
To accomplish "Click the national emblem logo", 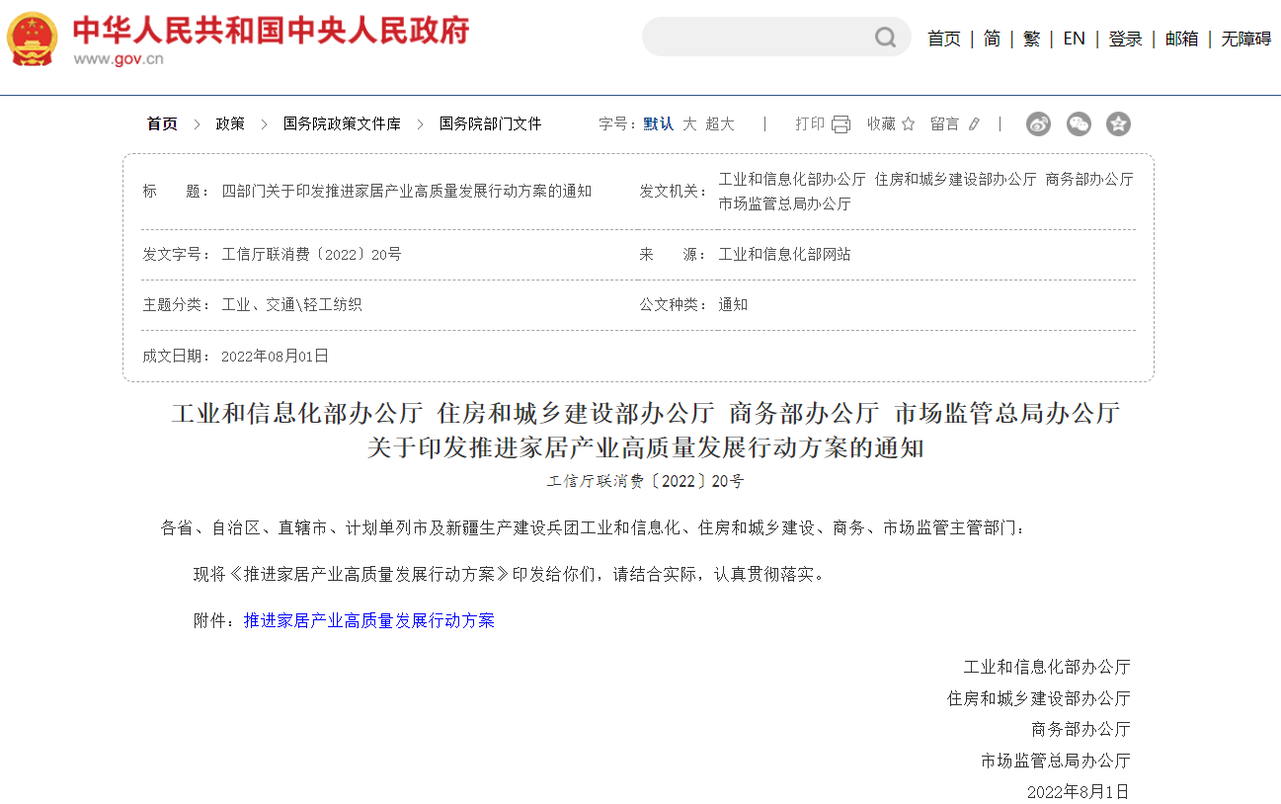I will pyautogui.click(x=33, y=38).
